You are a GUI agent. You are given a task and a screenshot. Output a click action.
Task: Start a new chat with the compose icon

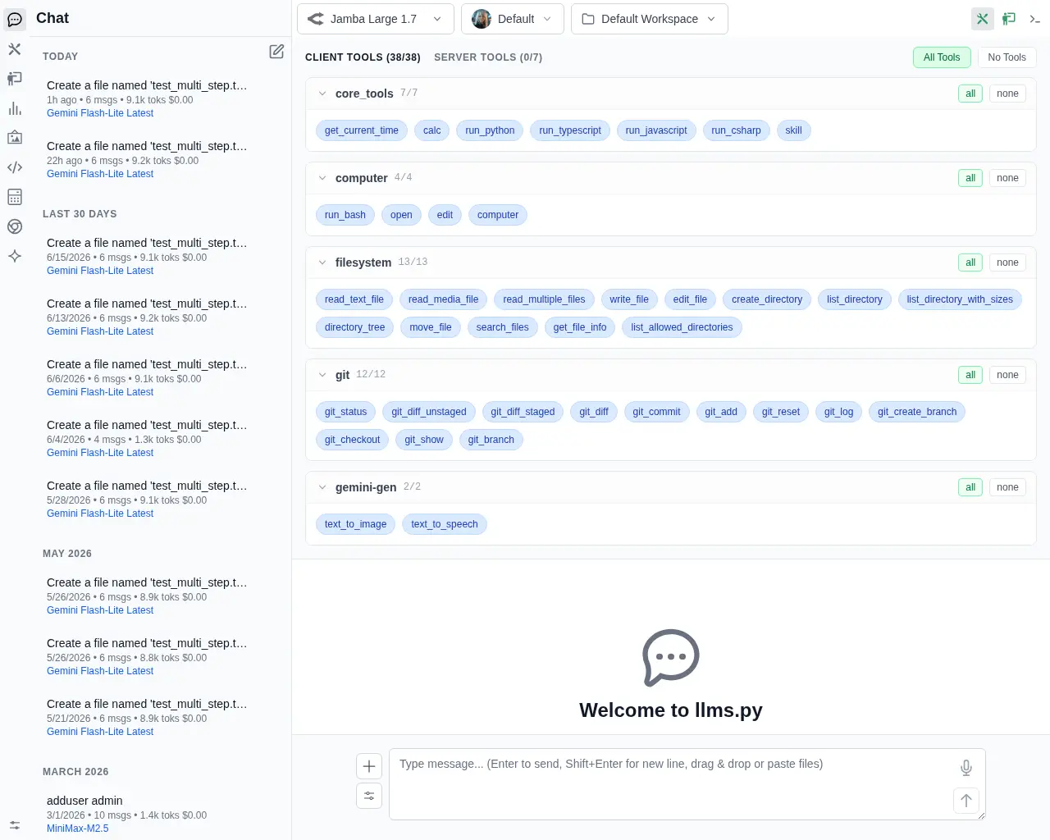pyautogui.click(x=276, y=52)
